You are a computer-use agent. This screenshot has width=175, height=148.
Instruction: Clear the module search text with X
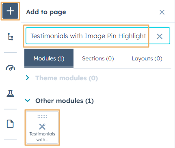coord(160,36)
